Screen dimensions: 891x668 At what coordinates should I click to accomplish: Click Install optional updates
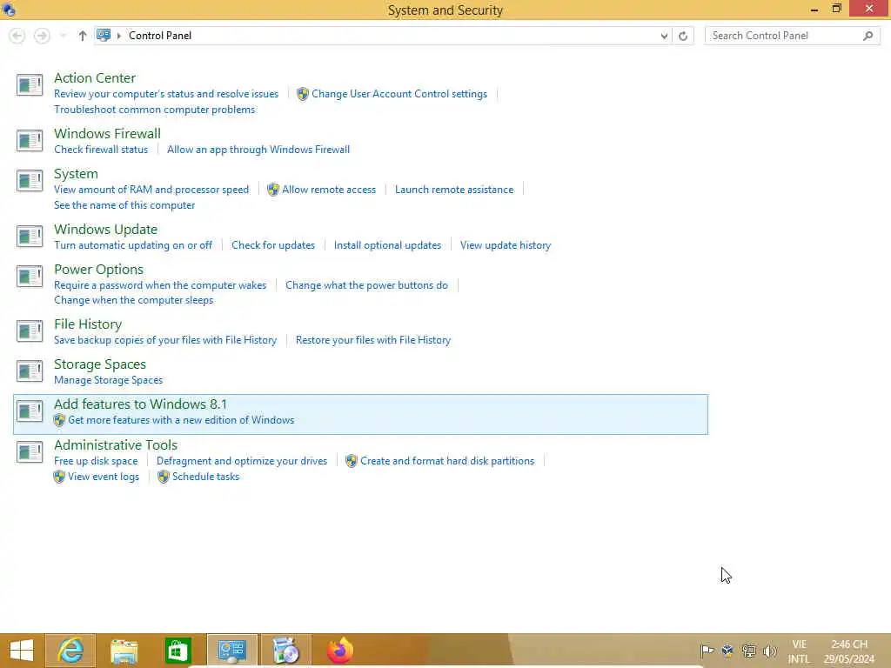point(387,245)
